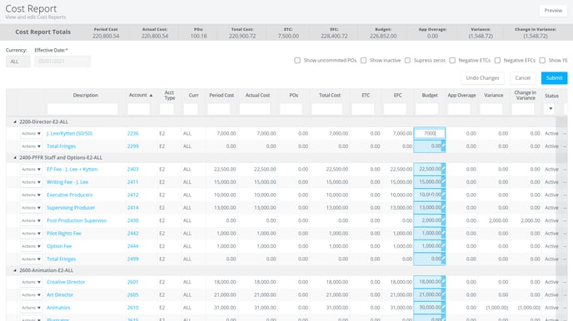
Task: Open Actions menu for Animators row
Action: [31, 308]
